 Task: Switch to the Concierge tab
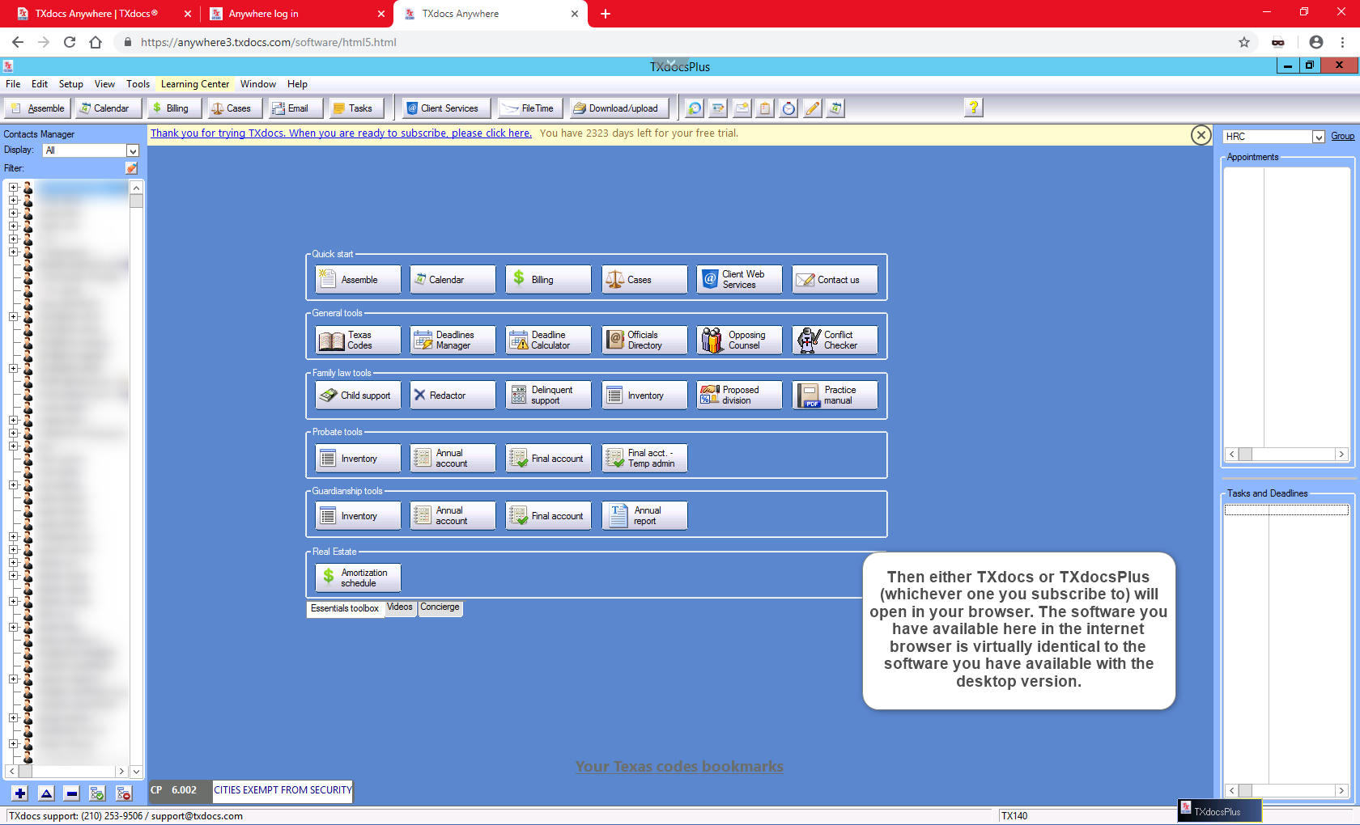coord(440,607)
